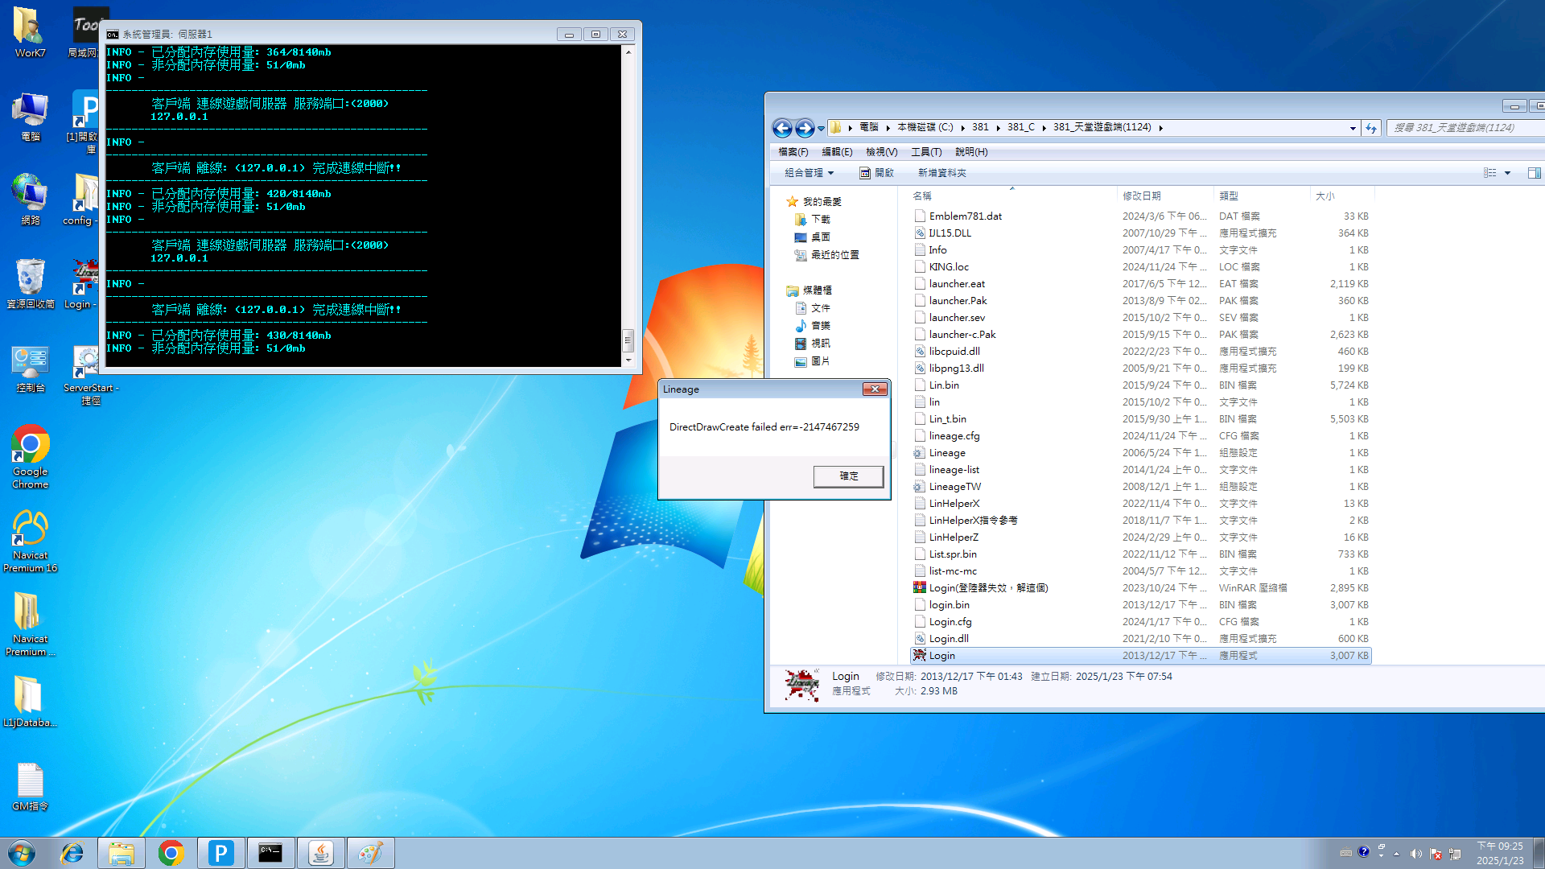Switch to command prompt taskbar item
Image resolution: width=1545 pixels, height=869 pixels.
tap(270, 853)
